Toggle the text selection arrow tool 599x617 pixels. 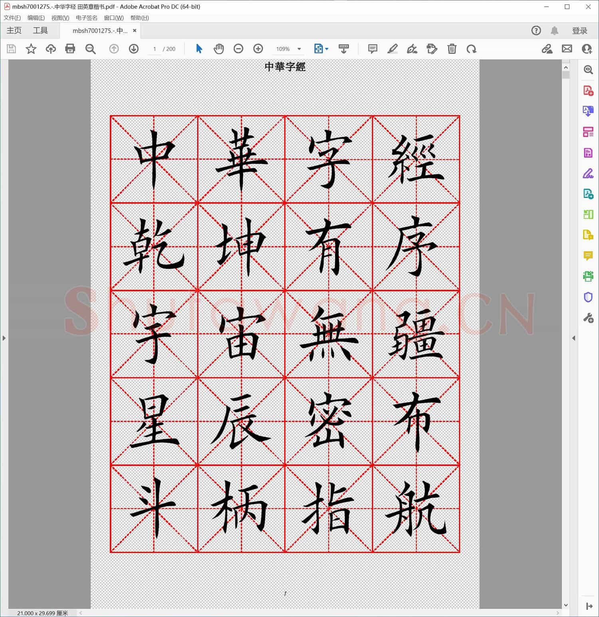198,49
